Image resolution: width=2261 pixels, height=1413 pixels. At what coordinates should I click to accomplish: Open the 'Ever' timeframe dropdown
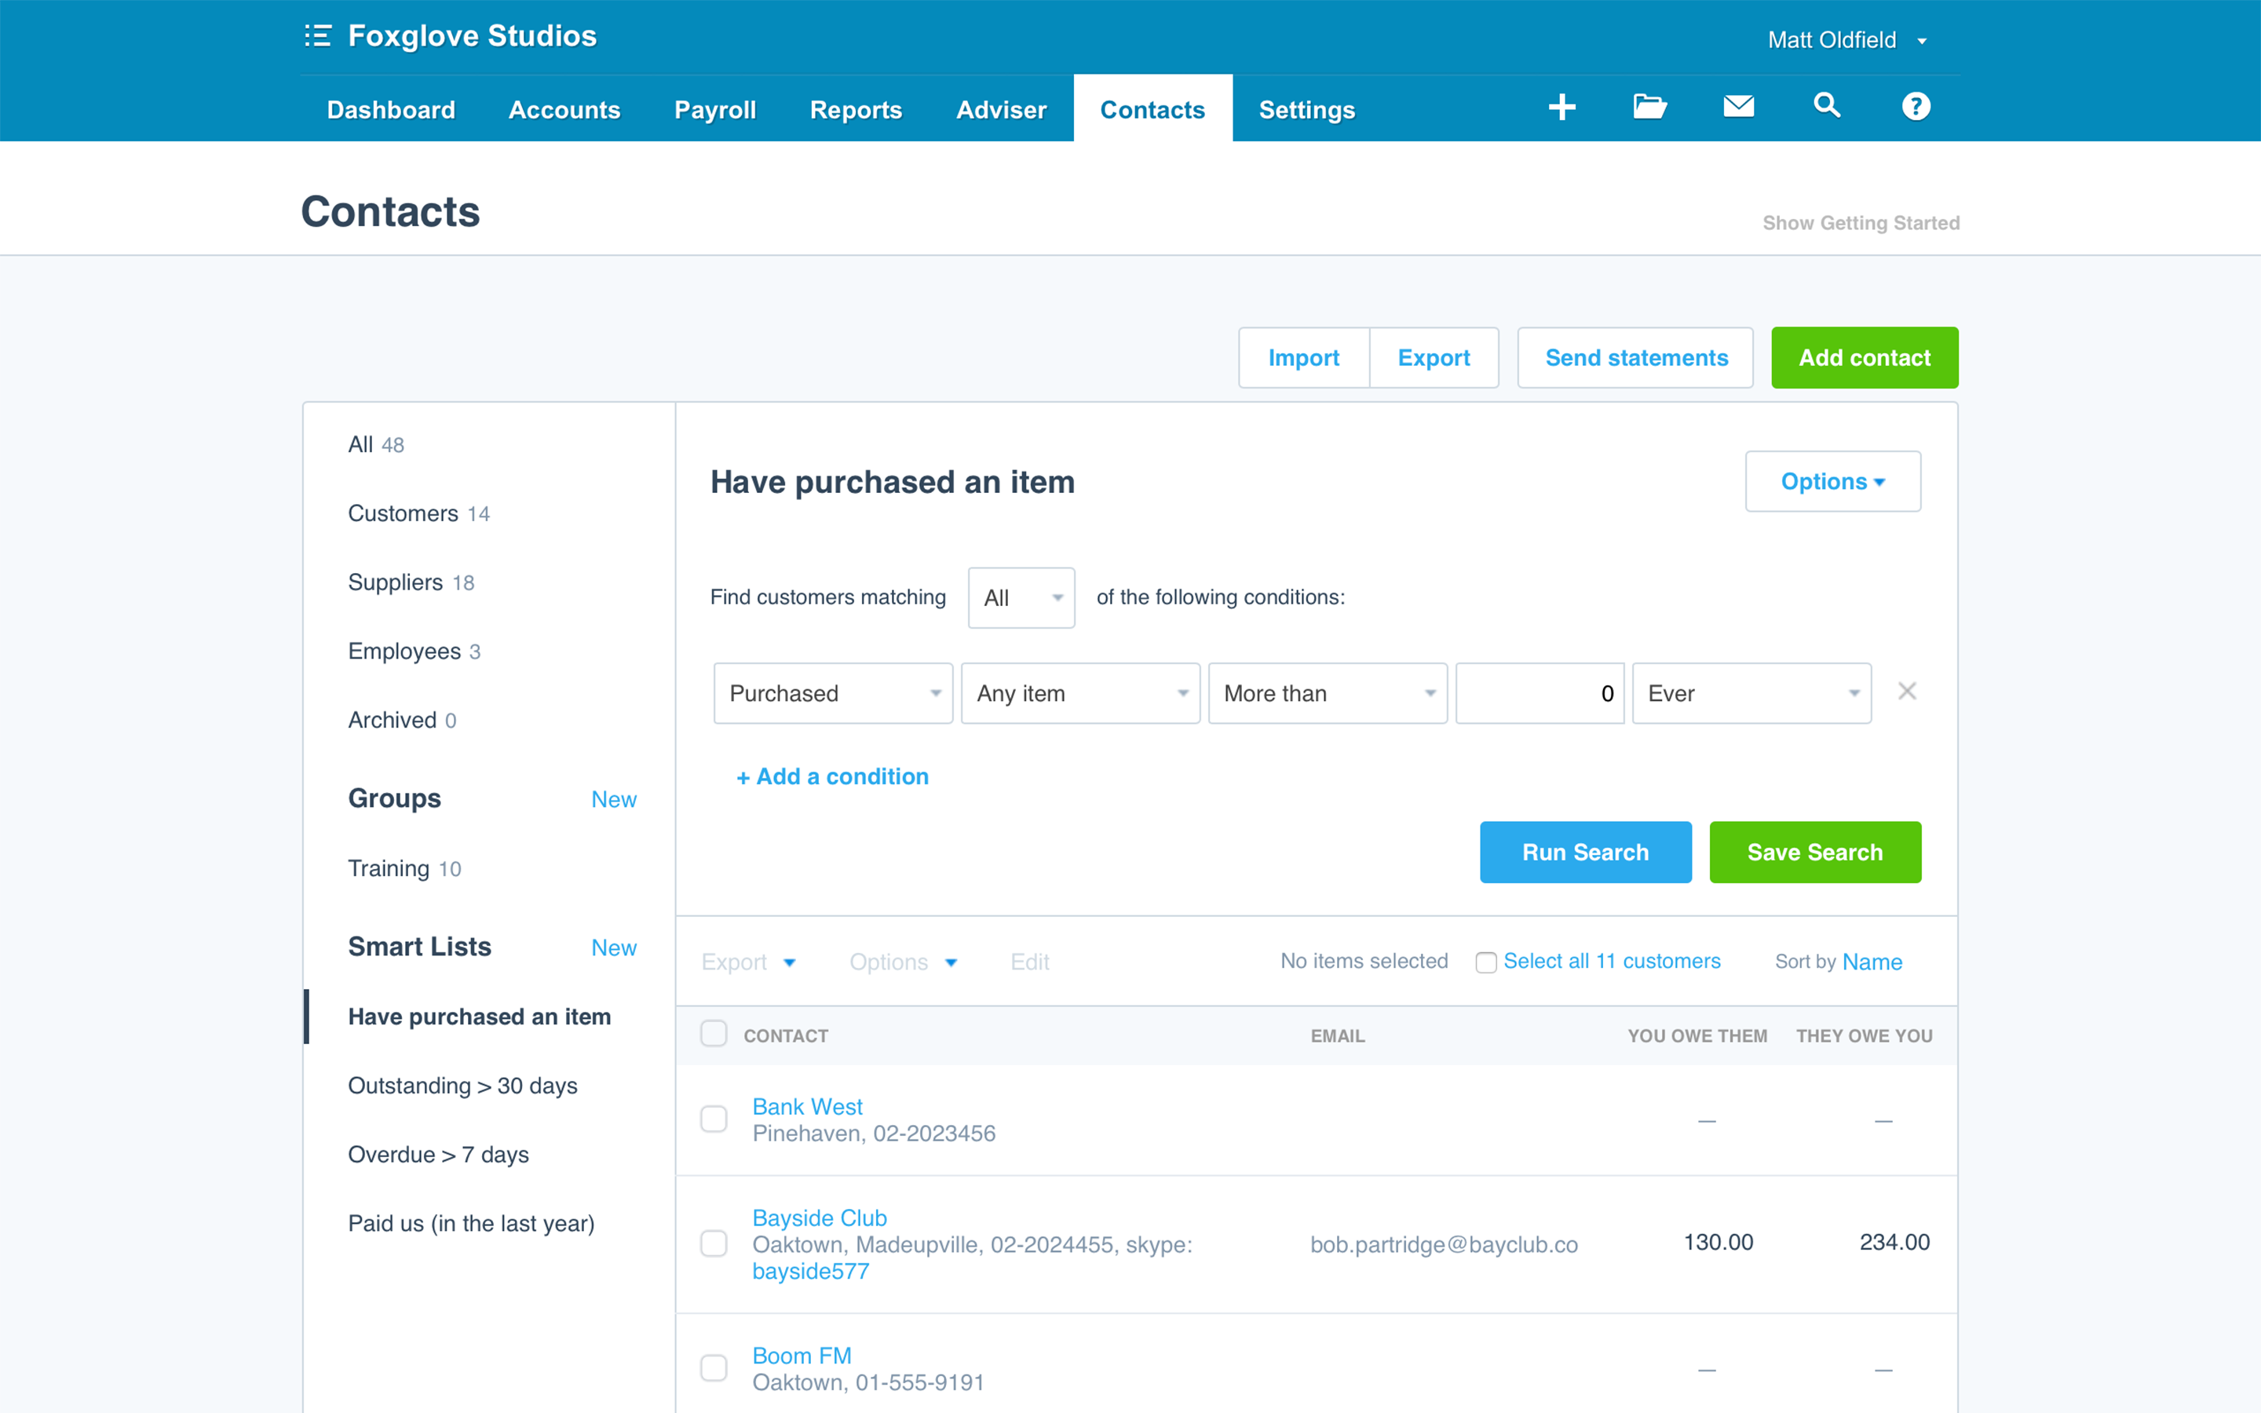[1751, 692]
